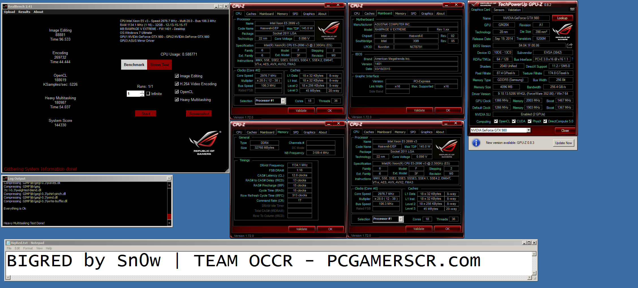Viewport: 638px width, 288px height.
Task: Toggle the OpenCL checkbox in GPU-Z Computing row
Action: coord(496,121)
